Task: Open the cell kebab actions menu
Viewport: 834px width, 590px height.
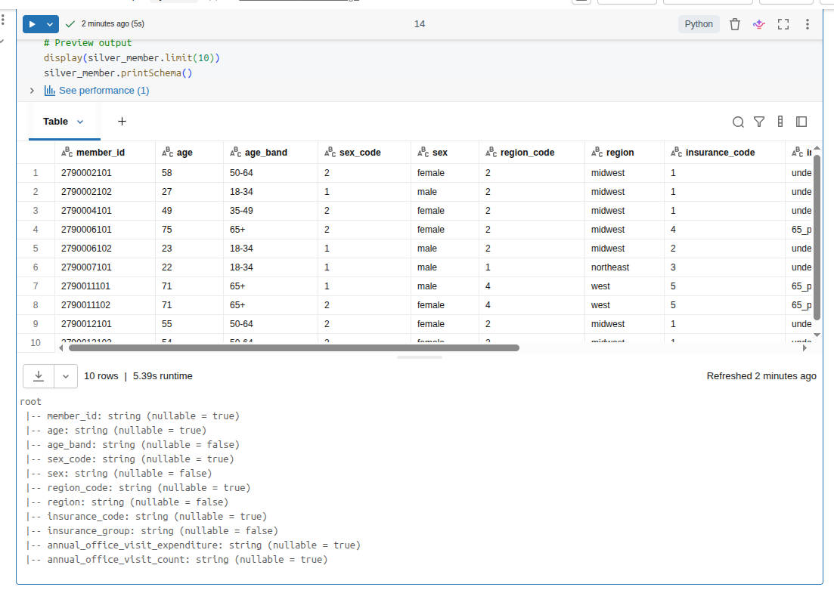Action: click(808, 24)
